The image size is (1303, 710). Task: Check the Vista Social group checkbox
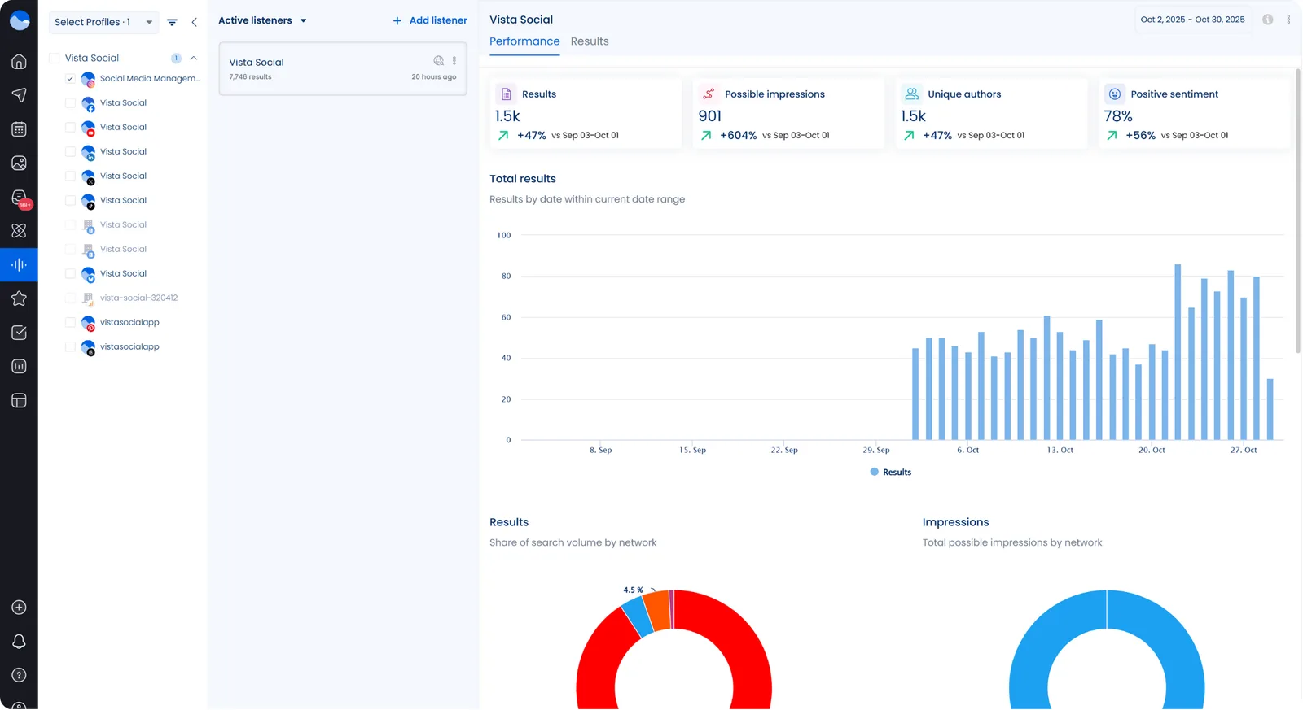pos(55,59)
